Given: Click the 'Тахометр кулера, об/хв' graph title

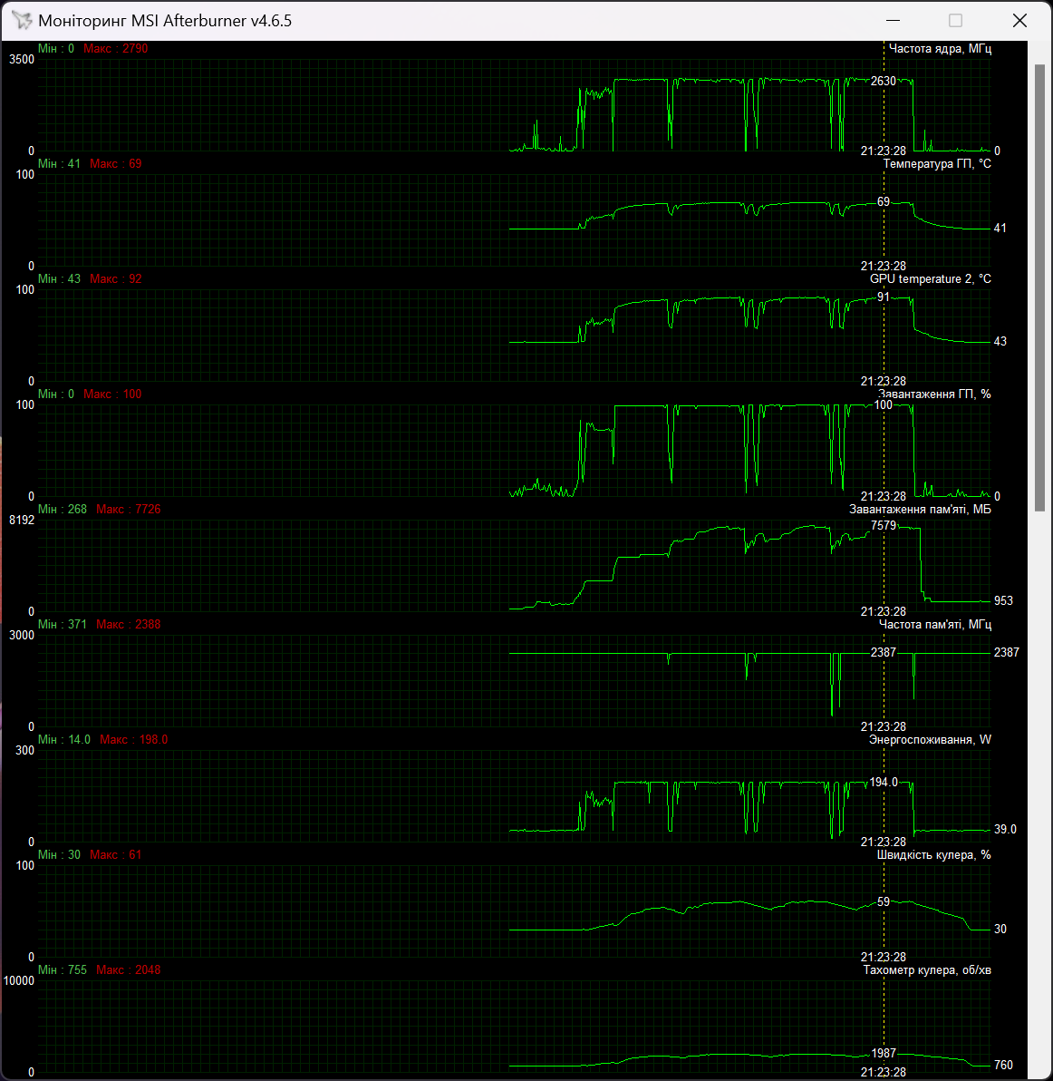Looking at the screenshot, I should click(927, 969).
